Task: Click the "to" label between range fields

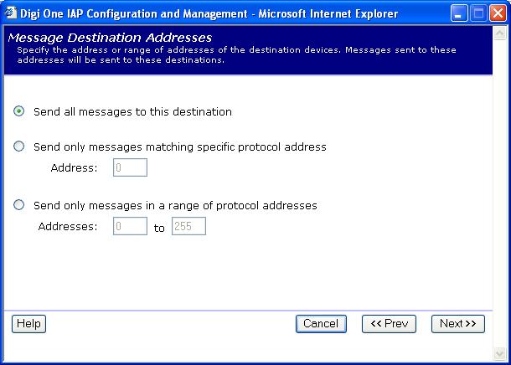Action: click(159, 228)
